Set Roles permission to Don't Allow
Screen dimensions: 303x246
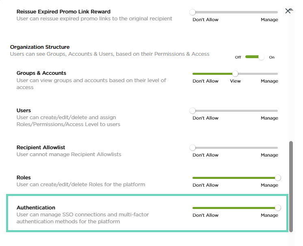click(205, 185)
